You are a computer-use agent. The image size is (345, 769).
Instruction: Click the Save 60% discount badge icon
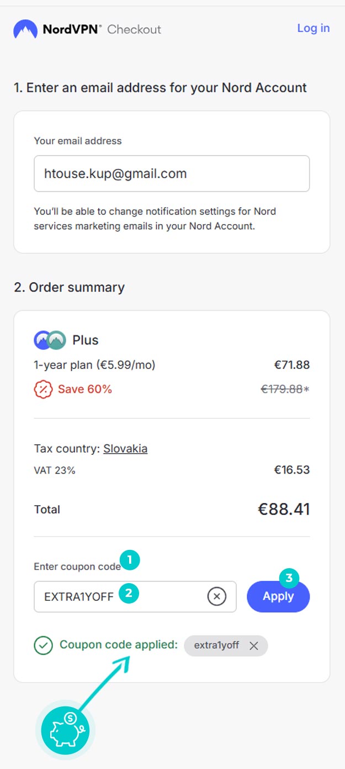[x=43, y=389]
